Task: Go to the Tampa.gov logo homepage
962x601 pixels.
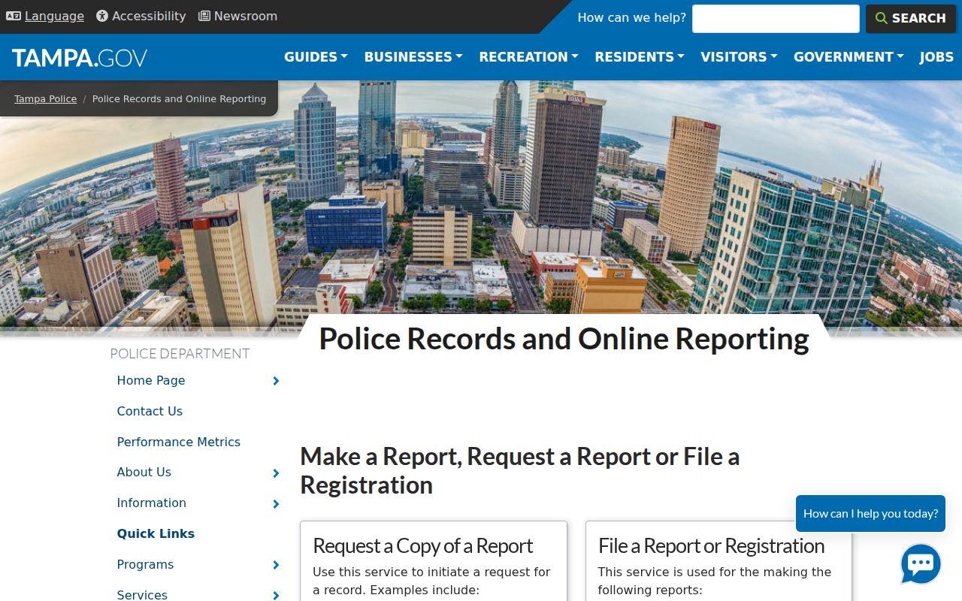Action: [x=80, y=58]
